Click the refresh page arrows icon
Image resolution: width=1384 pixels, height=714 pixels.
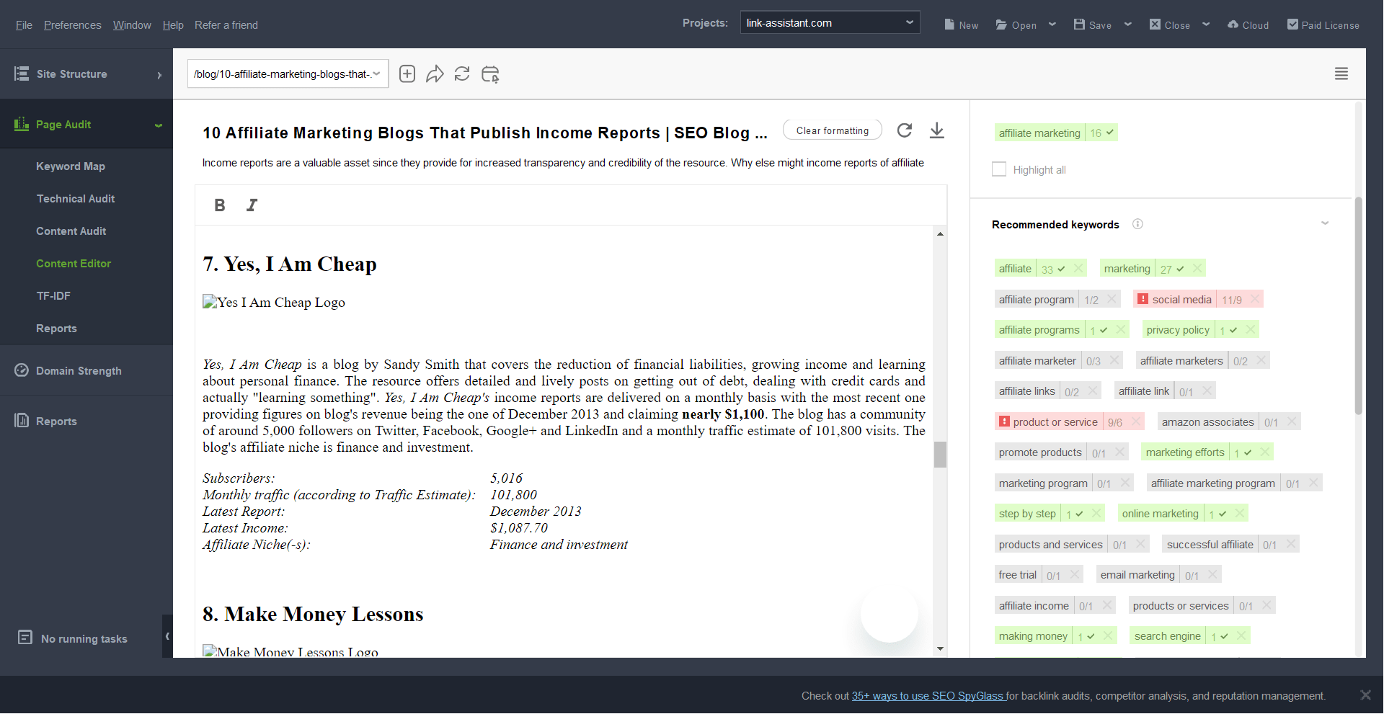(462, 74)
